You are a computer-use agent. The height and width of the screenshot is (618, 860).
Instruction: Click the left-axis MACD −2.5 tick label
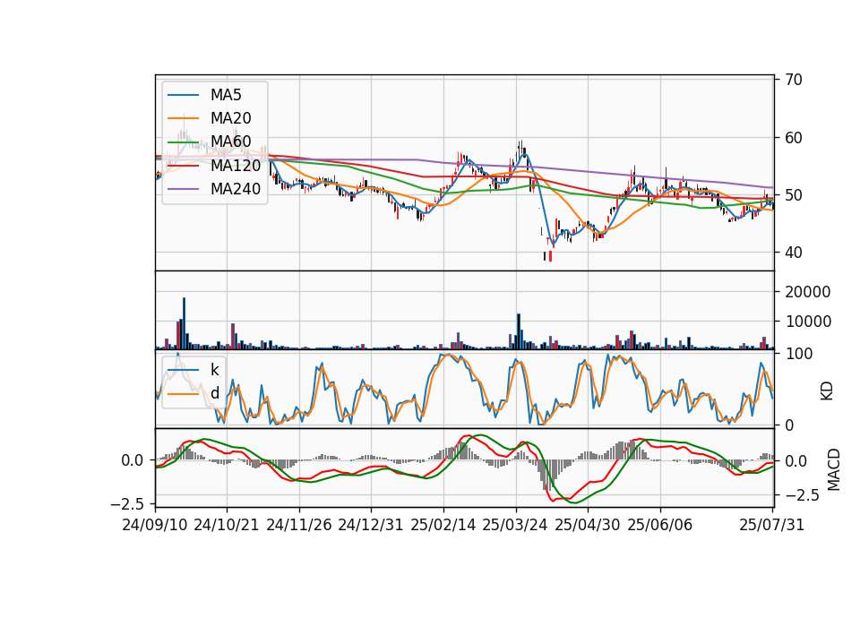127,503
